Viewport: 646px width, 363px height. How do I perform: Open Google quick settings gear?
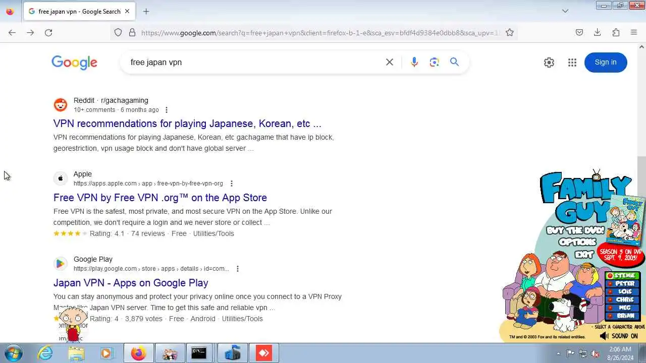pos(549,63)
